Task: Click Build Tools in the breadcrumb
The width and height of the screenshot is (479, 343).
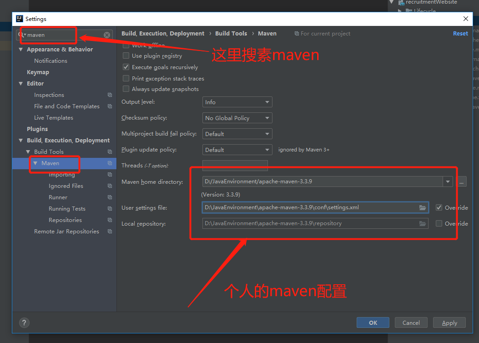Action: (231, 34)
